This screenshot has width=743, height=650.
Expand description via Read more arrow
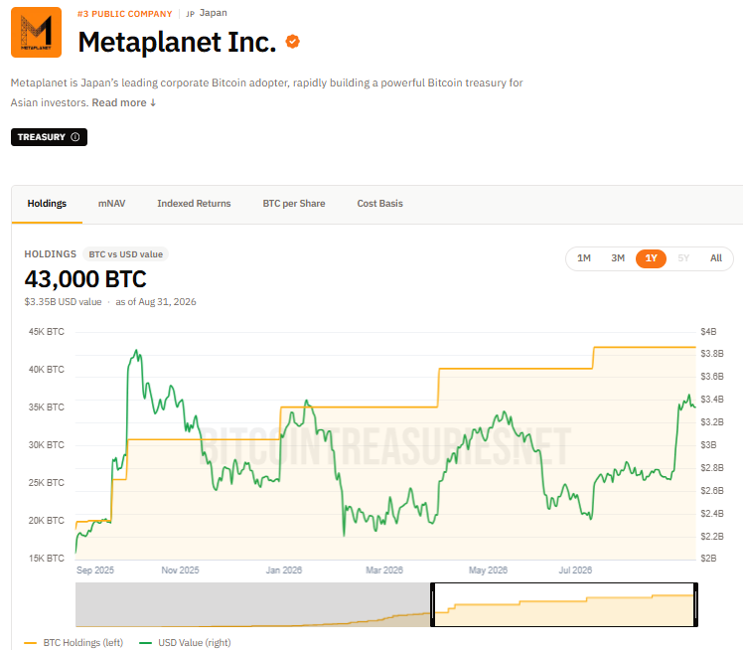tap(153, 103)
